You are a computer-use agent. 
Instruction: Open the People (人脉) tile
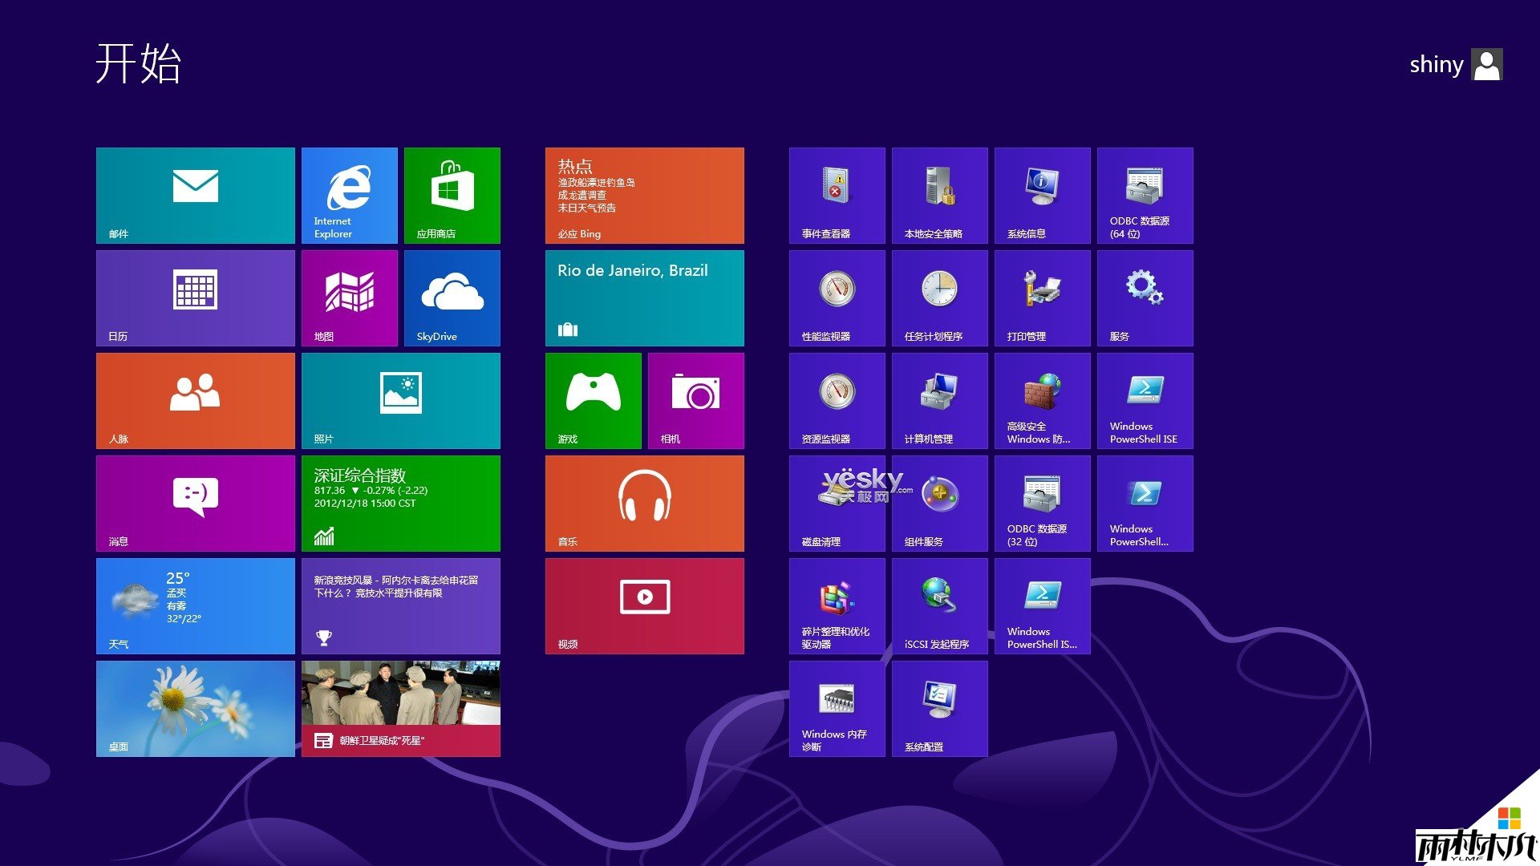[x=195, y=400]
